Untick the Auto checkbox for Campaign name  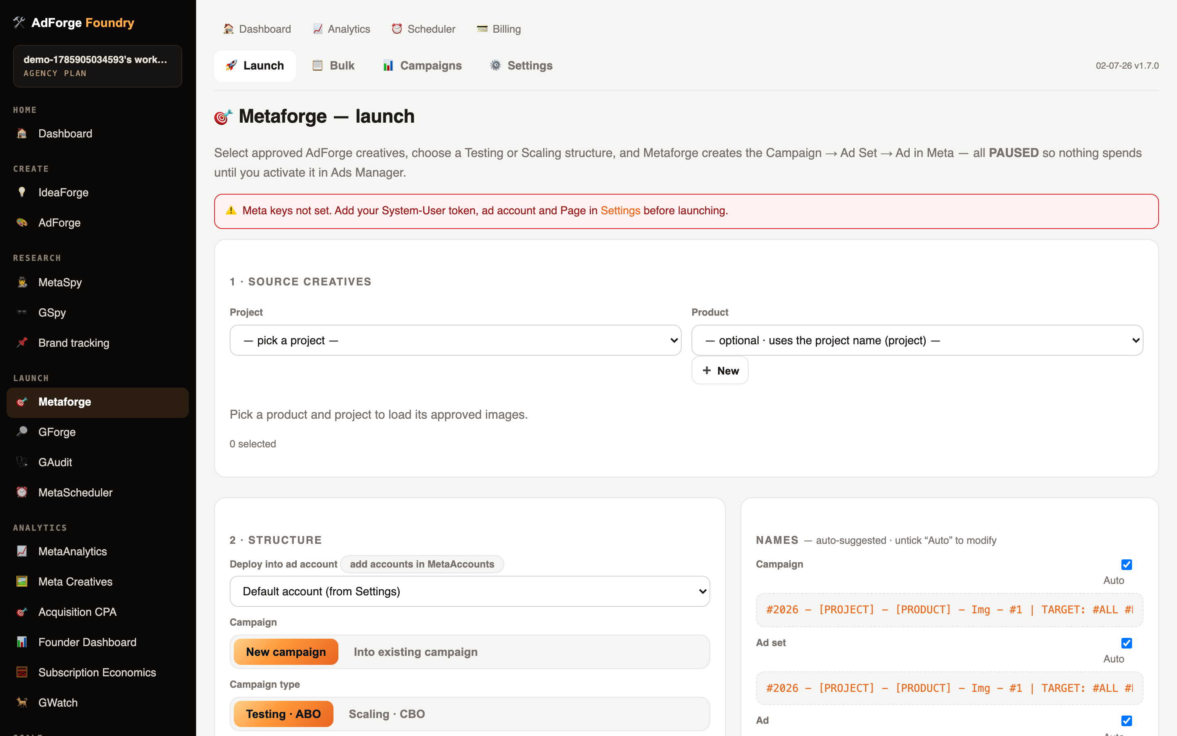point(1126,565)
